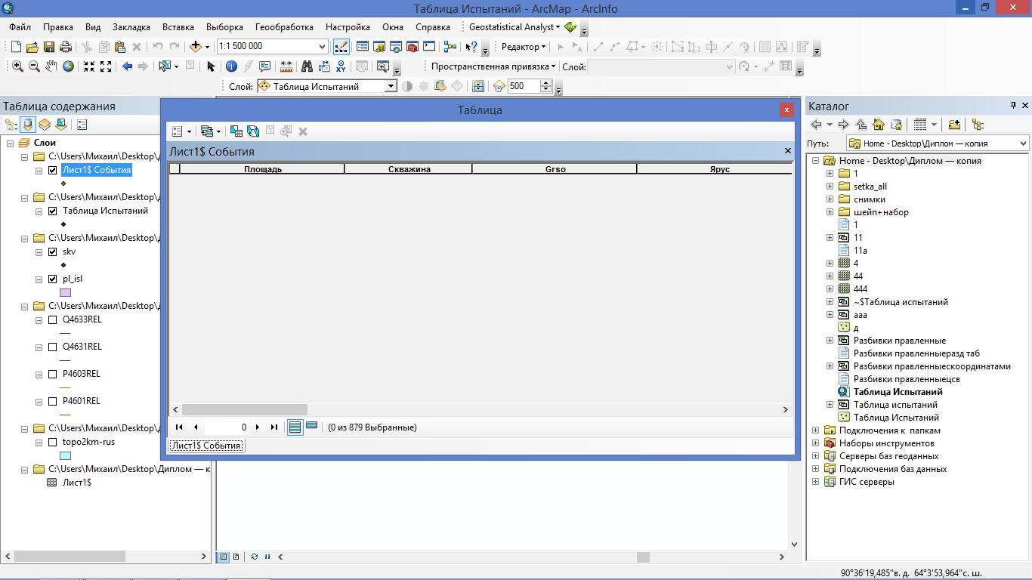This screenshot has height=580, width=1032.
Task: Click the pl_isl pink symbol swatch
Action: click(x=65, y=293)
